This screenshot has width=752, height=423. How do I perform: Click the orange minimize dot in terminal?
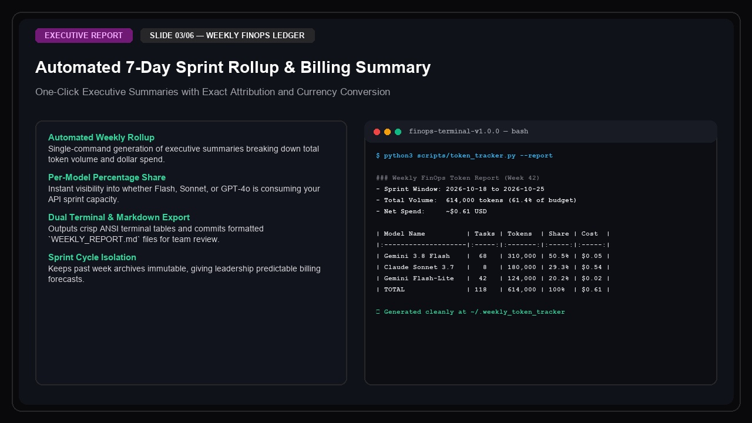pos(387,132)
